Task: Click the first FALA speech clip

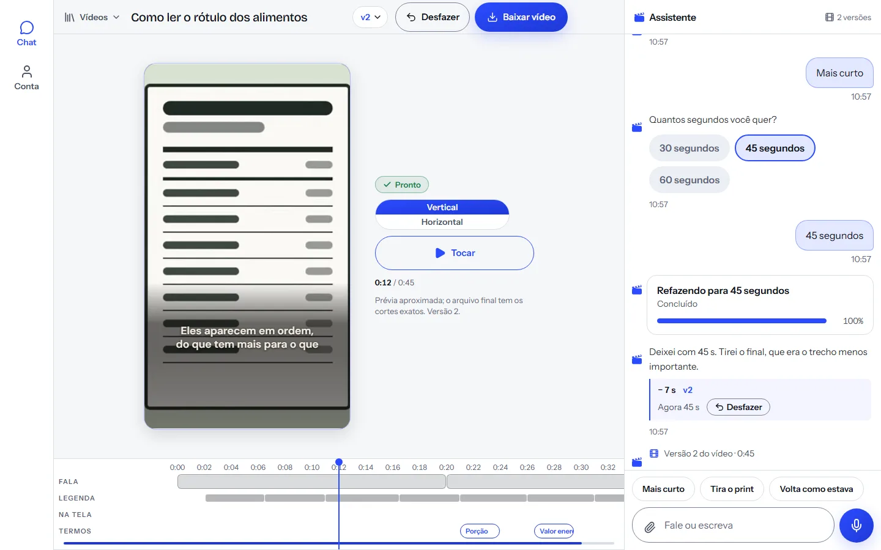Action: coord(311,482)
